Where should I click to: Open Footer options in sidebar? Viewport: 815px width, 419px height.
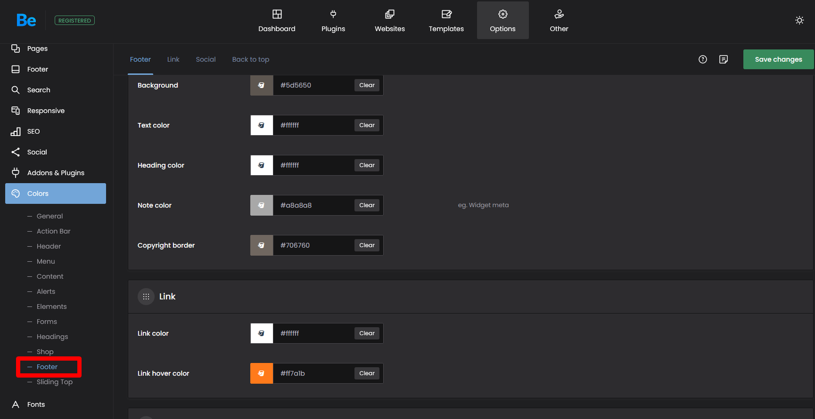pos(56,69)
